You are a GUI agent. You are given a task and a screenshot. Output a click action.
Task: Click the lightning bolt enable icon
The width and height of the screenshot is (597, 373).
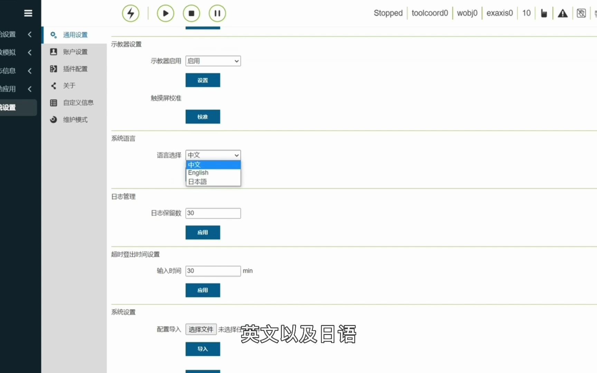[x=131, y=13]
